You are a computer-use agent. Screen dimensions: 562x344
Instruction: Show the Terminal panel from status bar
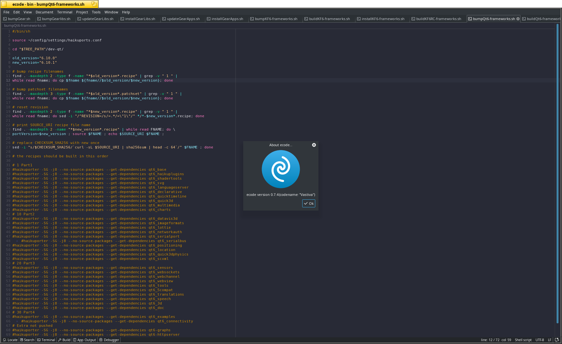pos(46,340)
